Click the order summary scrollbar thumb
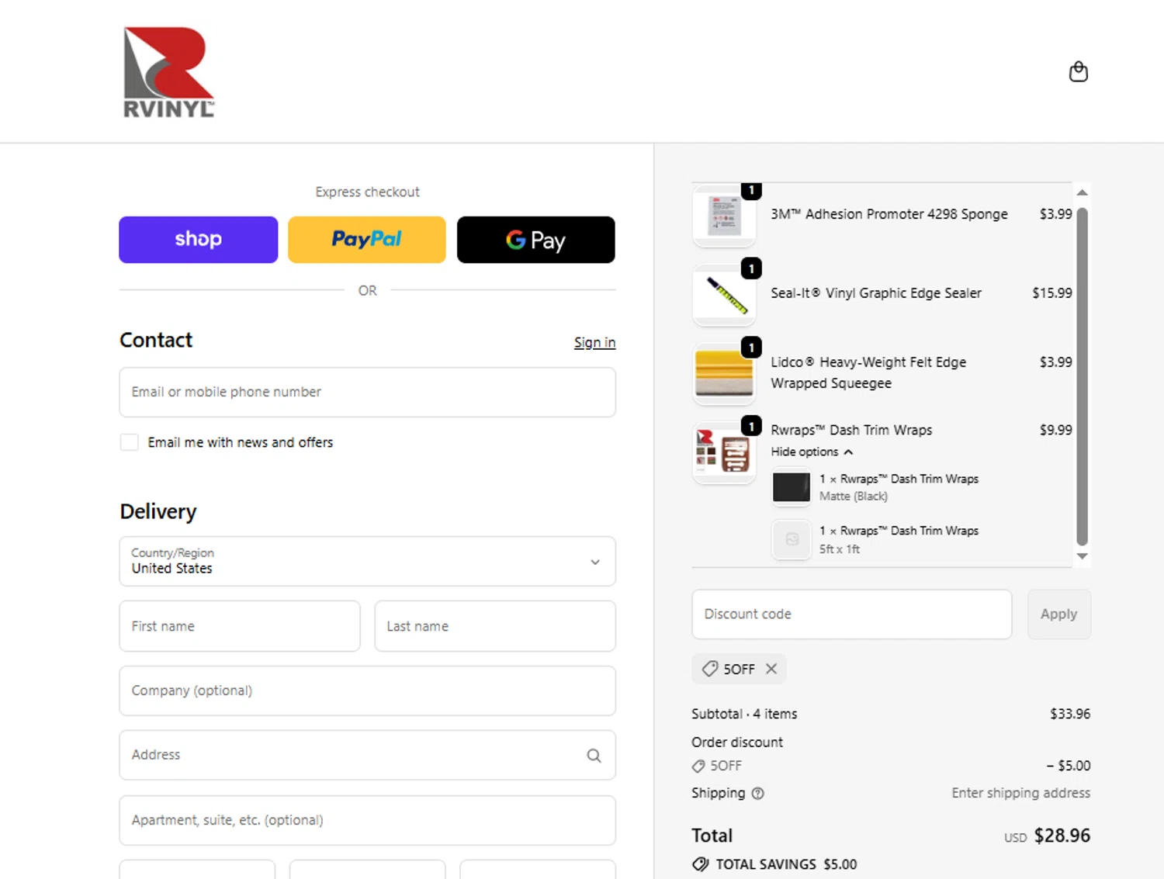Screen dimensions: 1164x879 1082,376
